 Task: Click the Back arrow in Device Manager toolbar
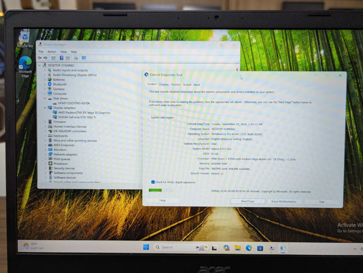pyautogui.click(x=40, y=58)
